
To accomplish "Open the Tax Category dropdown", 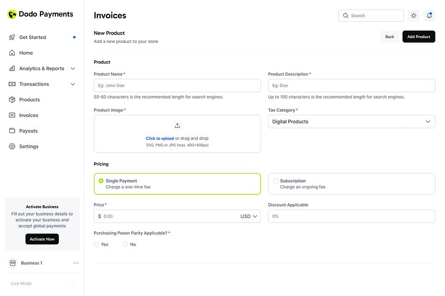I will point(352,122).
